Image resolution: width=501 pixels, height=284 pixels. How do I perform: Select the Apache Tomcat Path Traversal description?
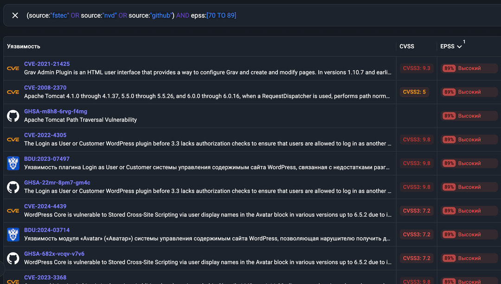pos(81,120)
